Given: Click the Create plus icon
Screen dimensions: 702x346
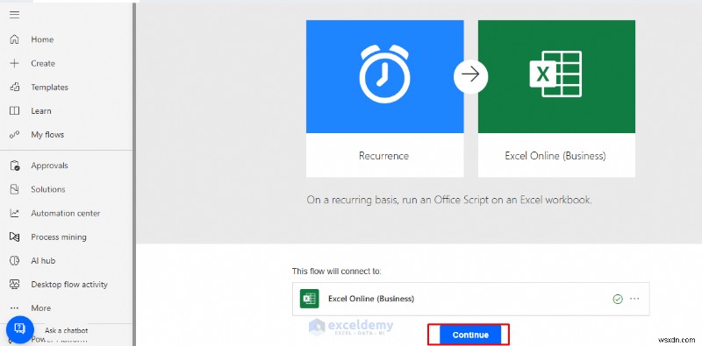Looking at the screenshot, I should pos(14,63).
